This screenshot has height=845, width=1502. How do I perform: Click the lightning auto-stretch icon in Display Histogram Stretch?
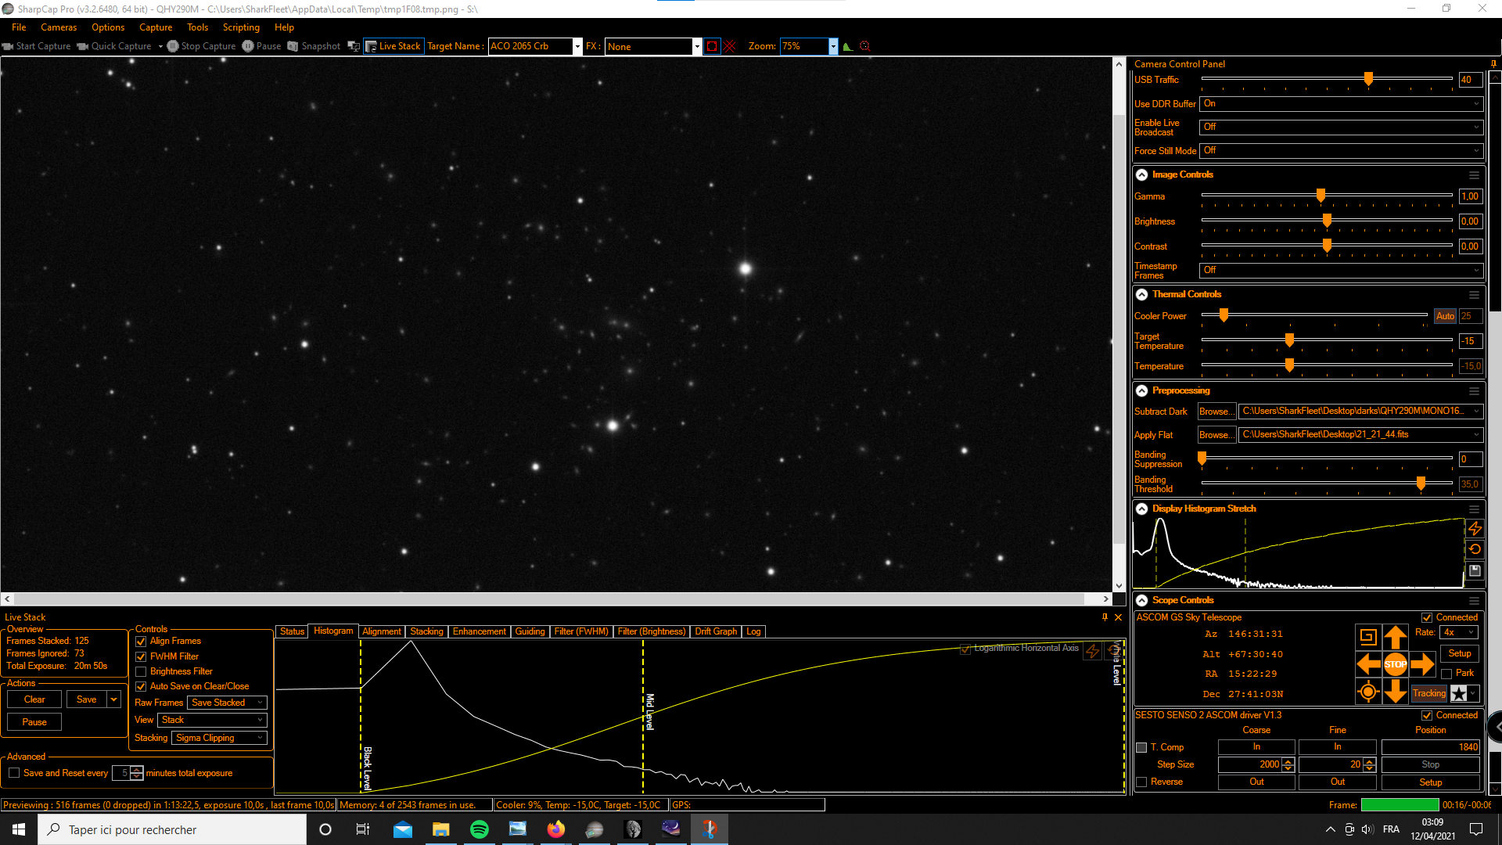tap(1475, 529)
